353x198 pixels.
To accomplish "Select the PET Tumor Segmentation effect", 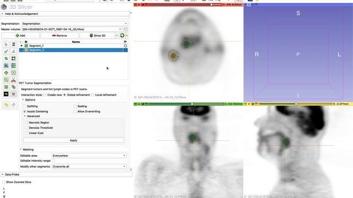I will pyautogui.click(x=13, y=94).
